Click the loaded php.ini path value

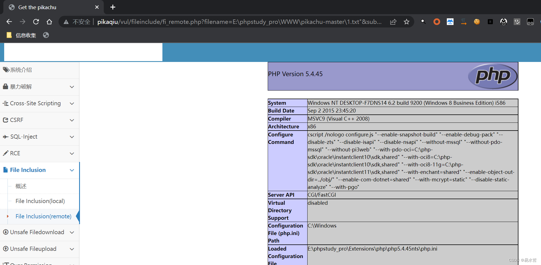[372, 249]
